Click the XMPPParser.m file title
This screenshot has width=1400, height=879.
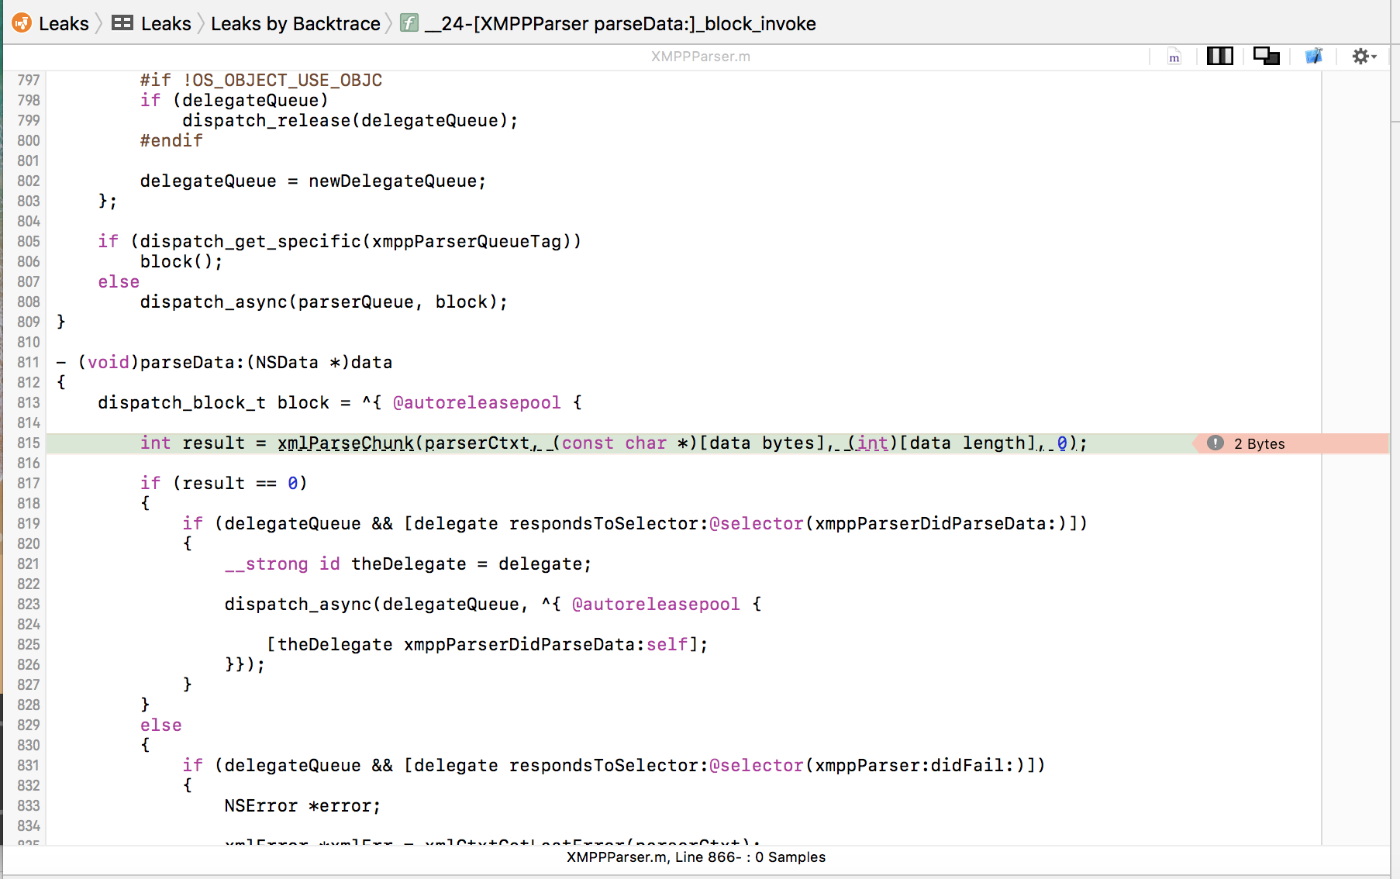click(700, 57)
